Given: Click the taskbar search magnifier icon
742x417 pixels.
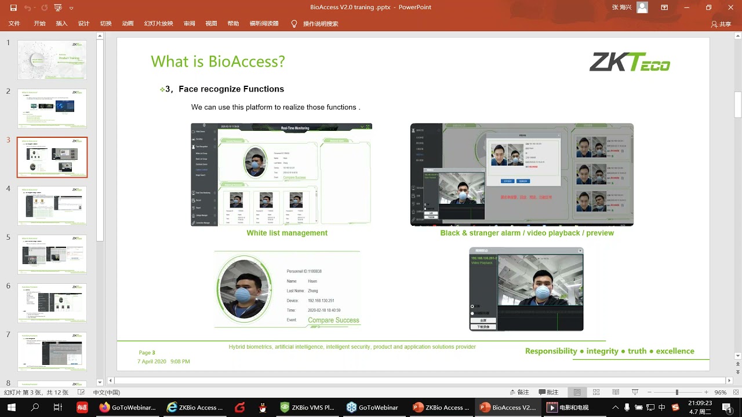Looking at the screenshot, I should tap(35, 407).
